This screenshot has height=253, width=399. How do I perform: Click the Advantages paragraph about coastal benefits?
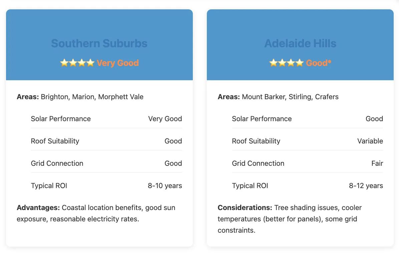96,213
